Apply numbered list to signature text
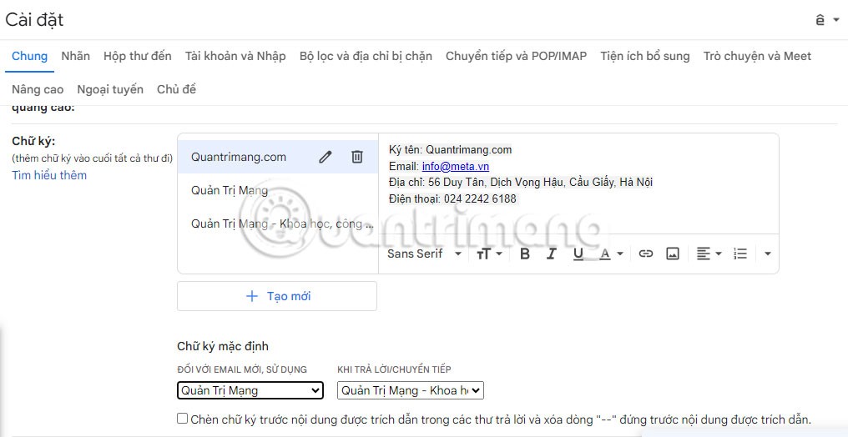 (739, 254)
